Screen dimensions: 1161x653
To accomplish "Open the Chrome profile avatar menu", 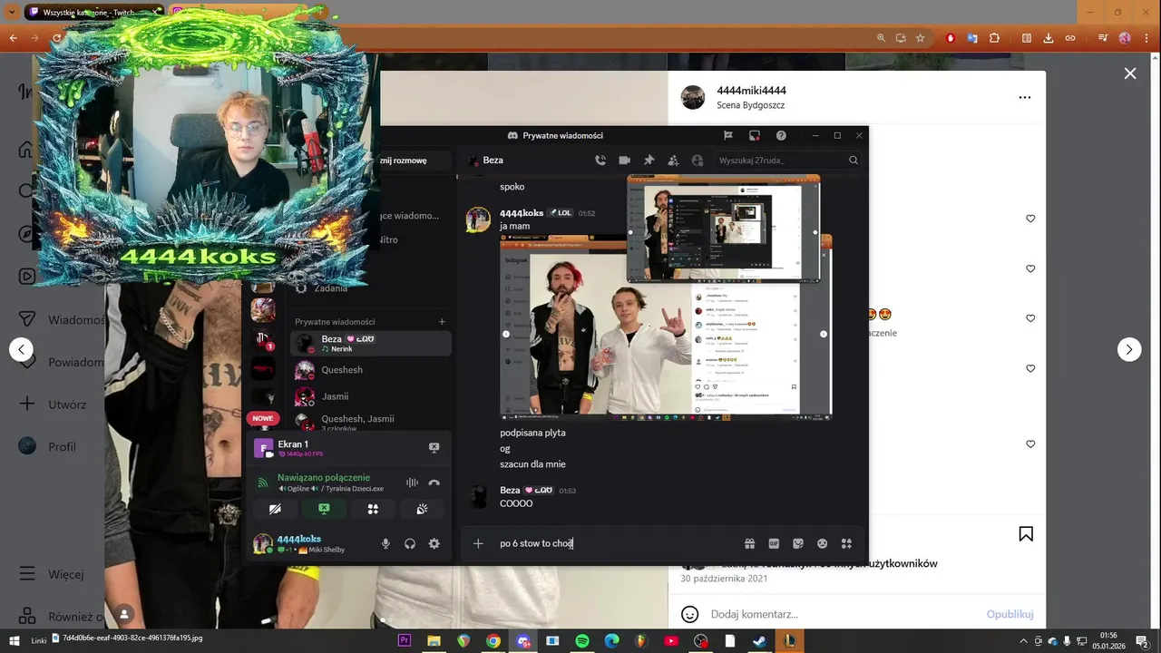I will (x=1125, y=38).
